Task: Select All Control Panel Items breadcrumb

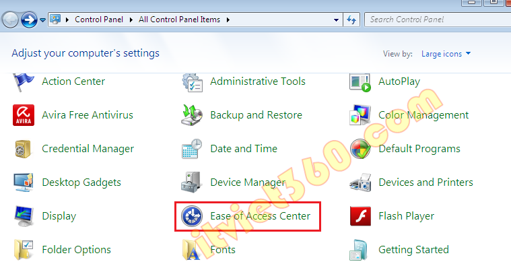Action: pyautogui.click(x=179, y=20)
